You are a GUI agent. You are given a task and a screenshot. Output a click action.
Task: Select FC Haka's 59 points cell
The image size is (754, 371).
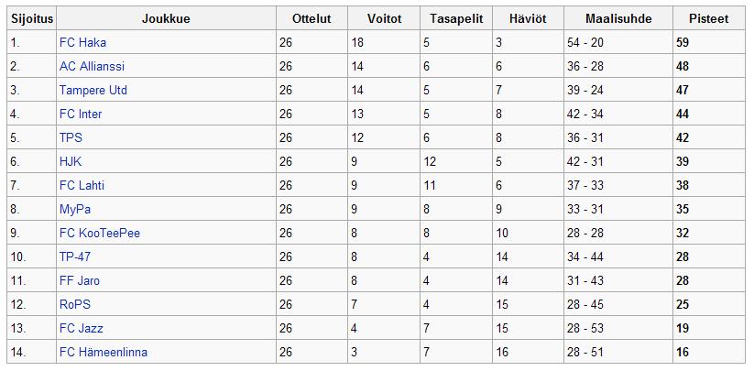(709, 43)
